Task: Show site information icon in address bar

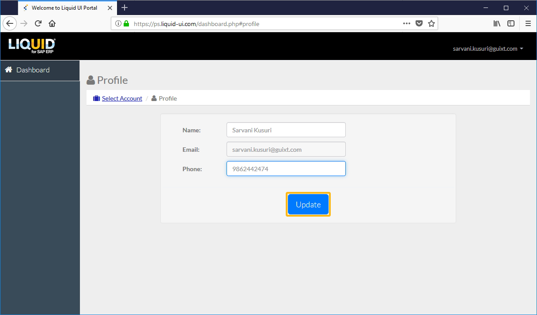Action: 118,24
